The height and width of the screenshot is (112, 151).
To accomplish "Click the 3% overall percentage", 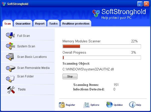I will [134, 52].
